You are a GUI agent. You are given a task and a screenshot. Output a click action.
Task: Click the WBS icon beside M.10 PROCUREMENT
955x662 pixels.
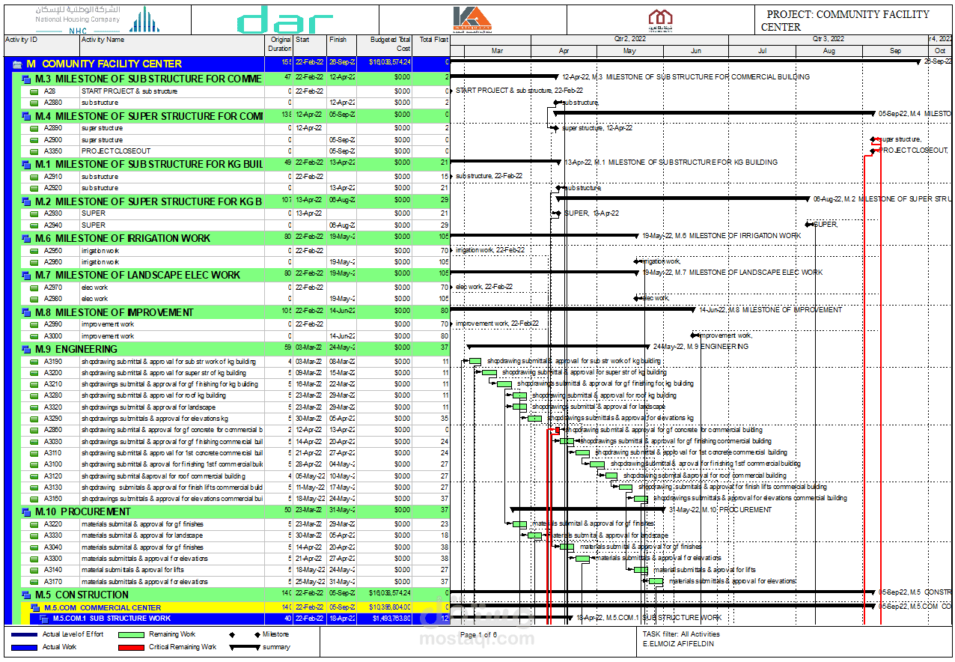tap(27, 512)
